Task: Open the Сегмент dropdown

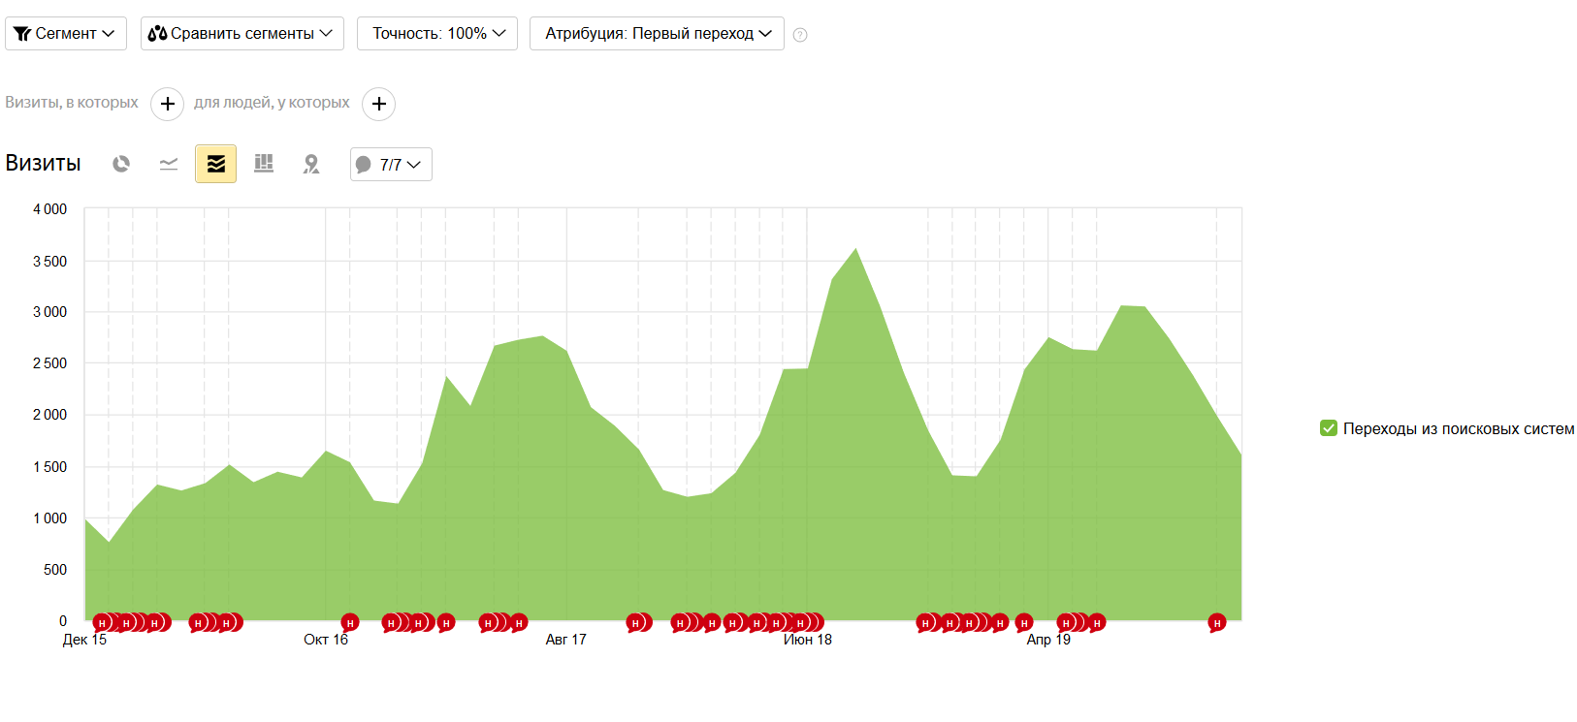Action: coord(66,34)
